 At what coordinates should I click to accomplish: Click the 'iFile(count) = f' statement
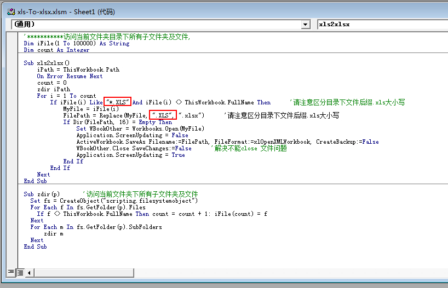click(241, 214)
